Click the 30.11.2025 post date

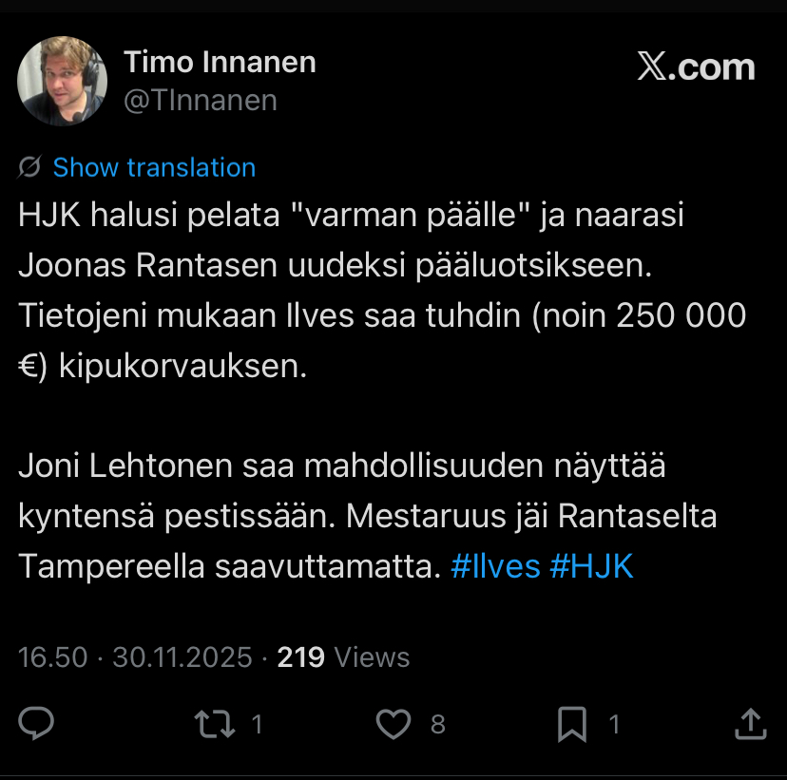coord(182,657)
